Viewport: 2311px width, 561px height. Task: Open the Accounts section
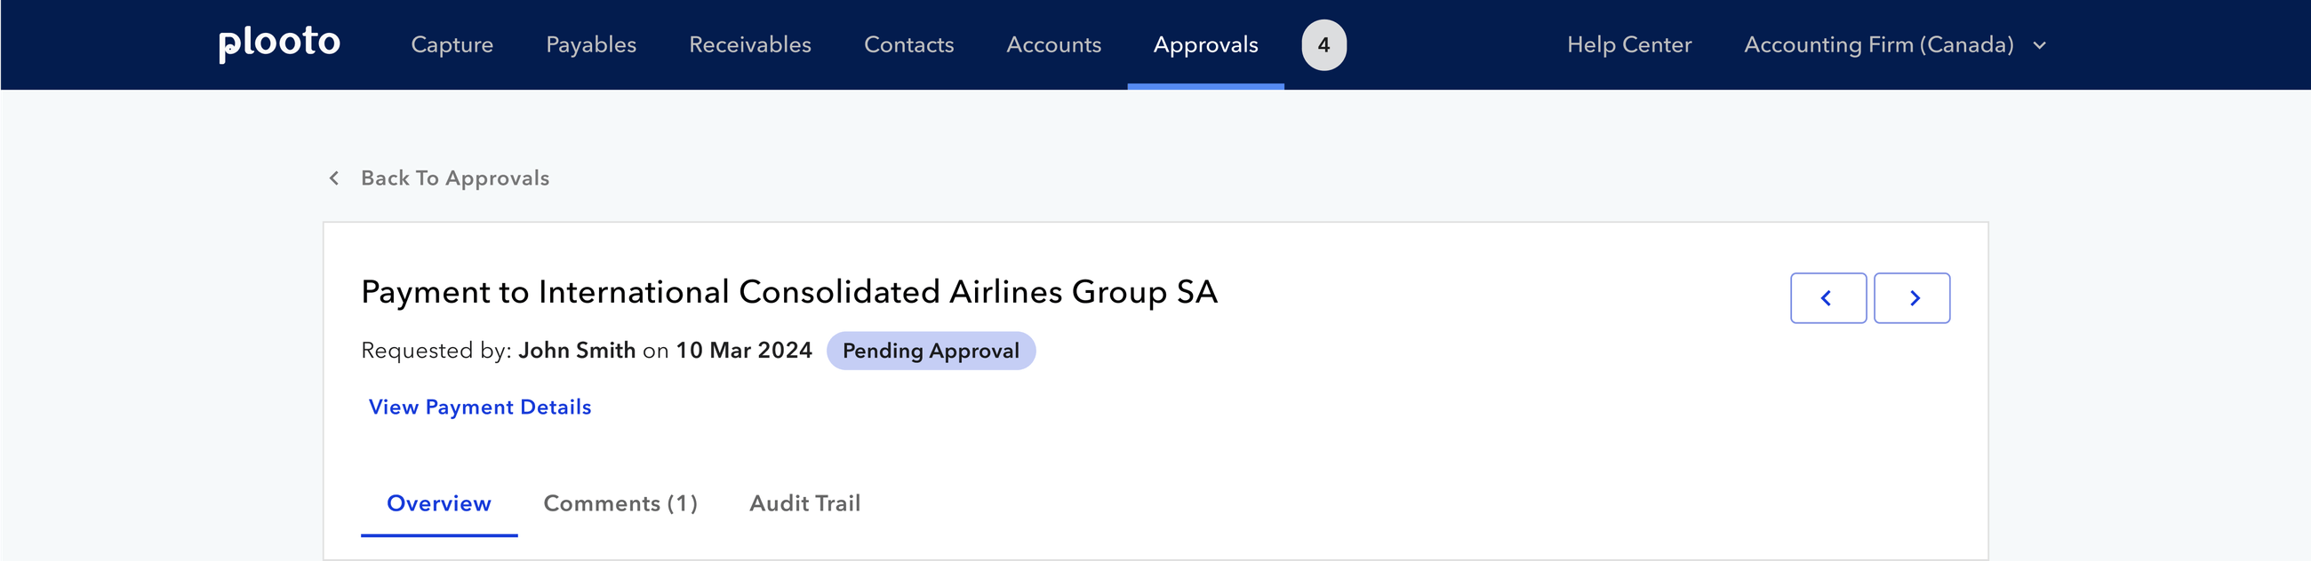click(x=1053, y=44)
